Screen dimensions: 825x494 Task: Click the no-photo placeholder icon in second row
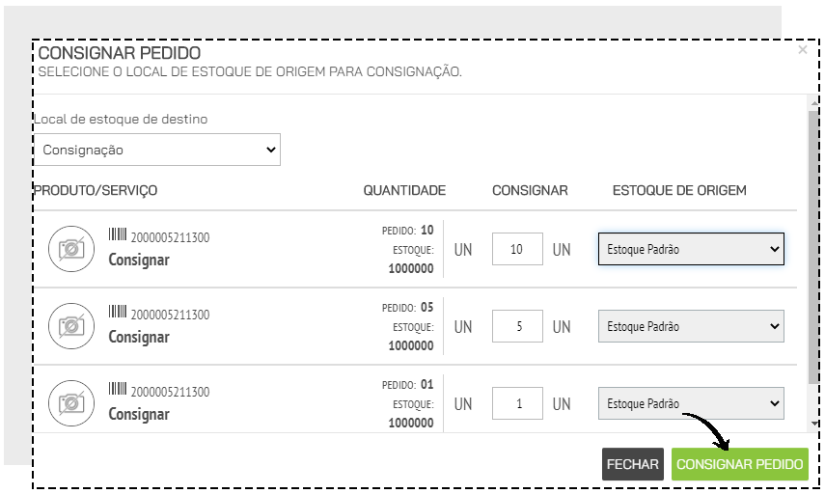71,326
